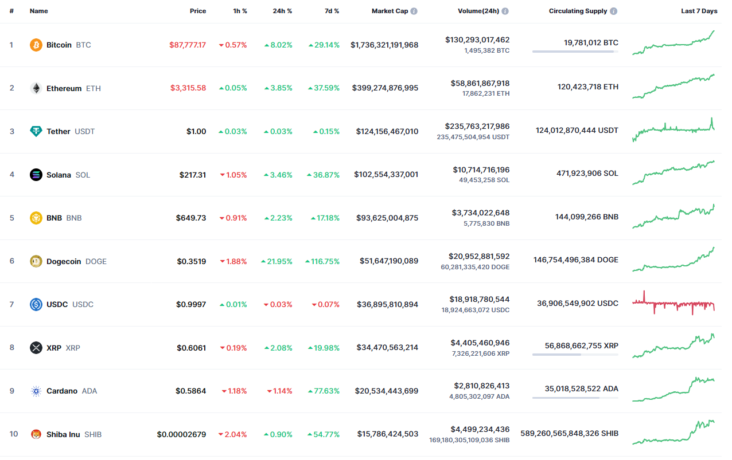The height and width of the screenshot is (460, 732).
Task: Click the USDC logo icon
Action: coord(36,304)
